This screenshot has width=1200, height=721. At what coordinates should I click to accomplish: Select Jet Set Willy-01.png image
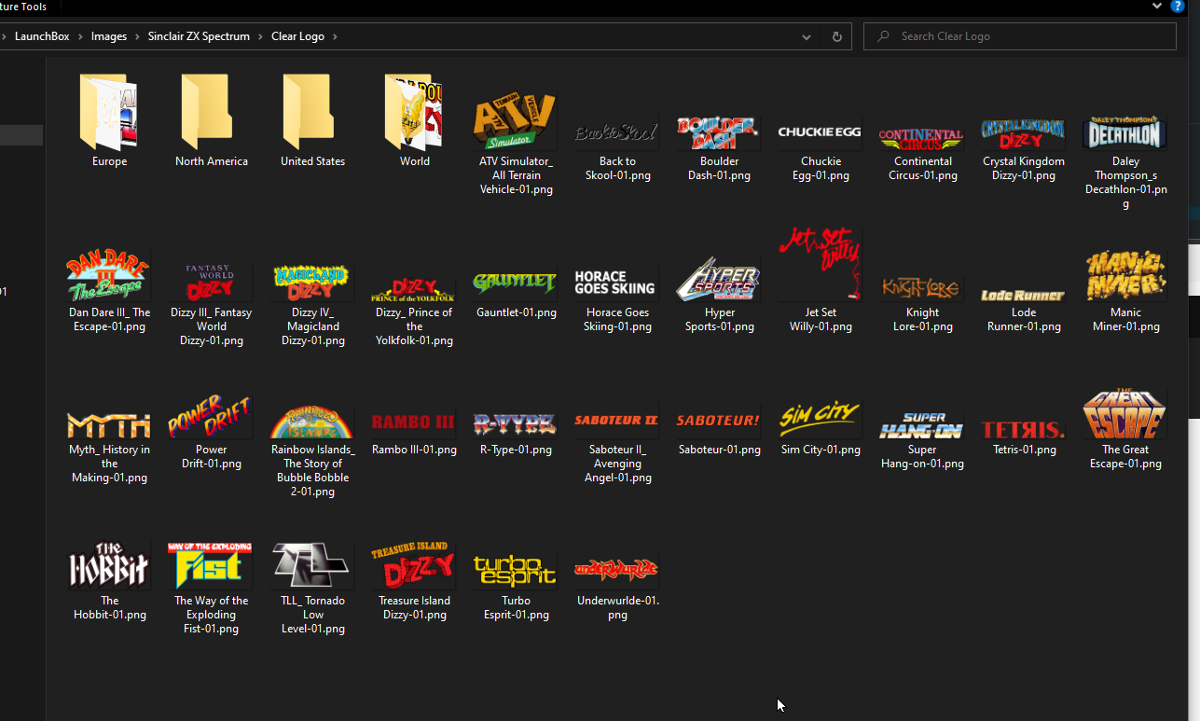click(821, 280)
